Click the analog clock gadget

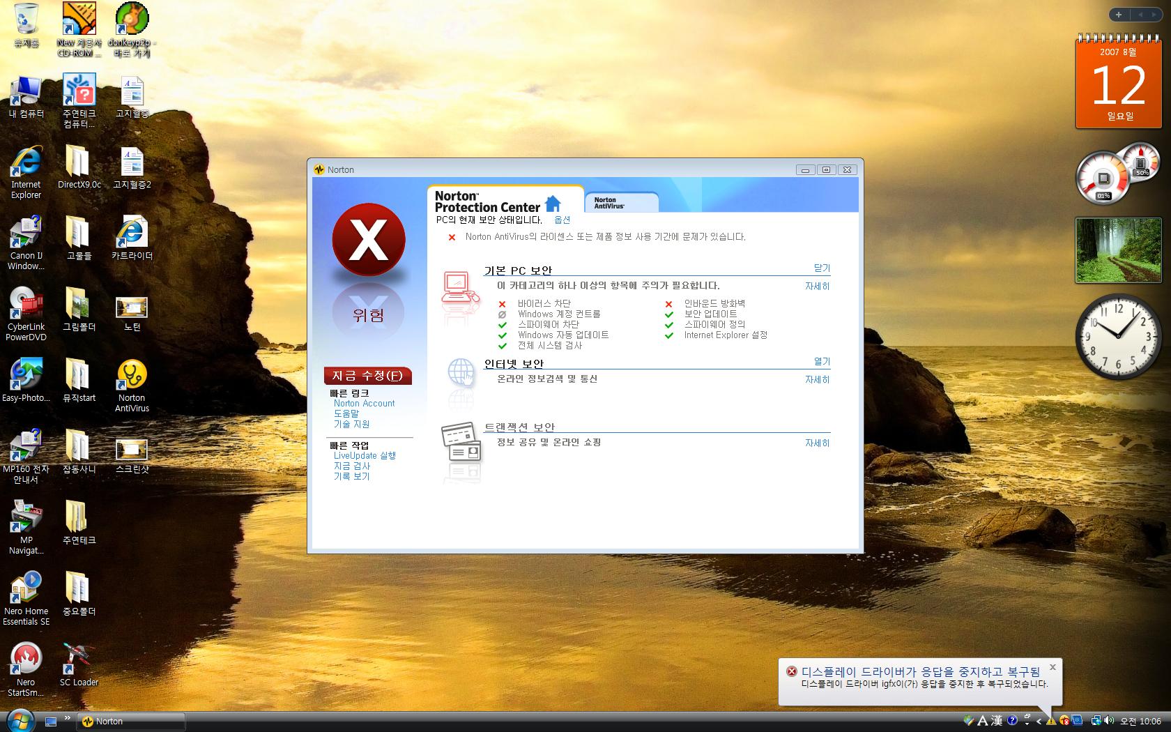tap(1118, 336)
